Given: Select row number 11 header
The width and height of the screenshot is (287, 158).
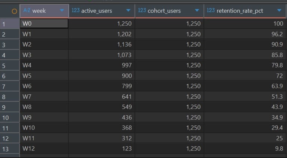Looking at the screenshot, I should 10,128.
